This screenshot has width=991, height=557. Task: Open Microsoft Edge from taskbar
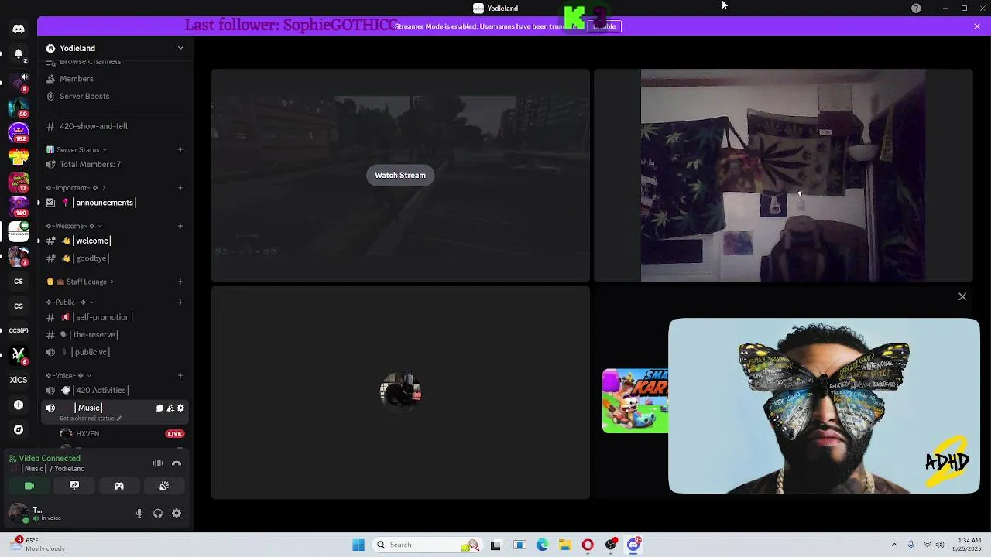pos(543,545)
